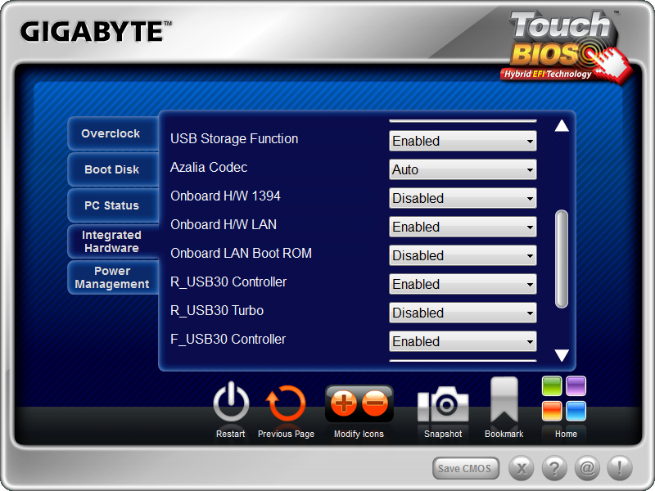Viewport: 655px width, 491px height.
Task: Click the Azalia Codec label
Action: coord(209,168)
